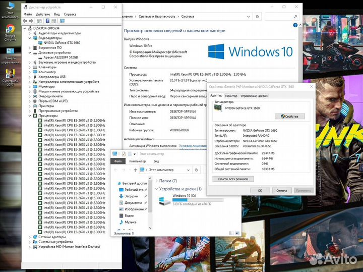Screen dimensions: 363x272
Task: Open Загрузки in Quick access
Action: [x=131, y=196]
